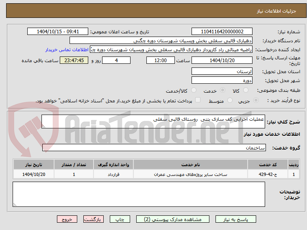The image size is (307, 230).
Task: Click the announcement date field 1404/10/15 - 09:41
Action: click(x=58, y=32)
